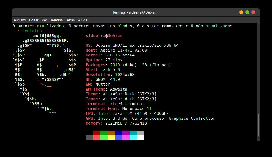Click the dark purple color block
Viewport: 272px width, 157px height.
click(x=126, y=133)
